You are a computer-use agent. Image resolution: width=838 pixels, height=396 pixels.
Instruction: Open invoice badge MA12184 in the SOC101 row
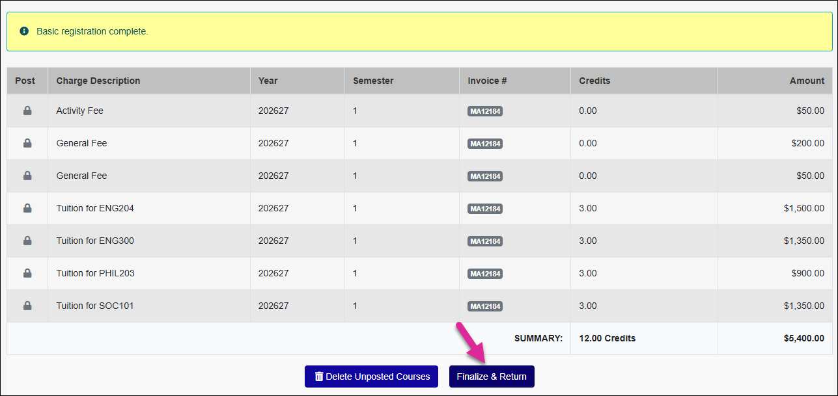(485, 306)
